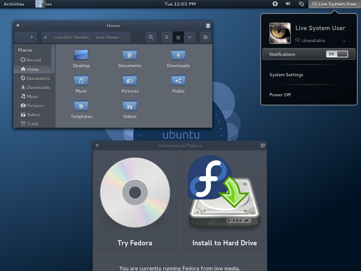Open the Documents folder icon in Home

[x=130, y=55]
